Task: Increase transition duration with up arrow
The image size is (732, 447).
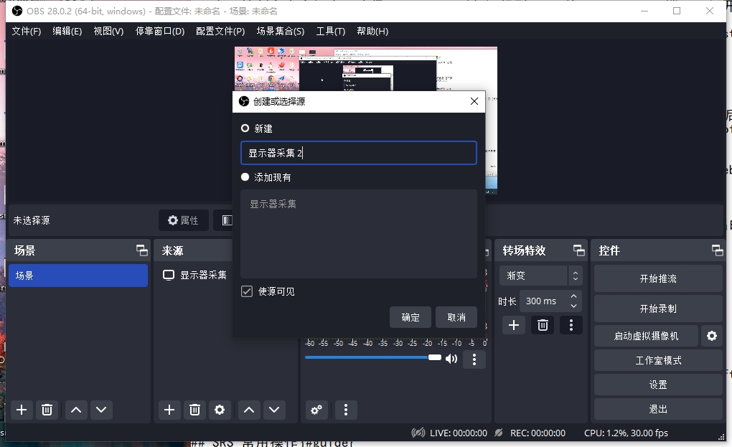Action: [x=573, y=297]
